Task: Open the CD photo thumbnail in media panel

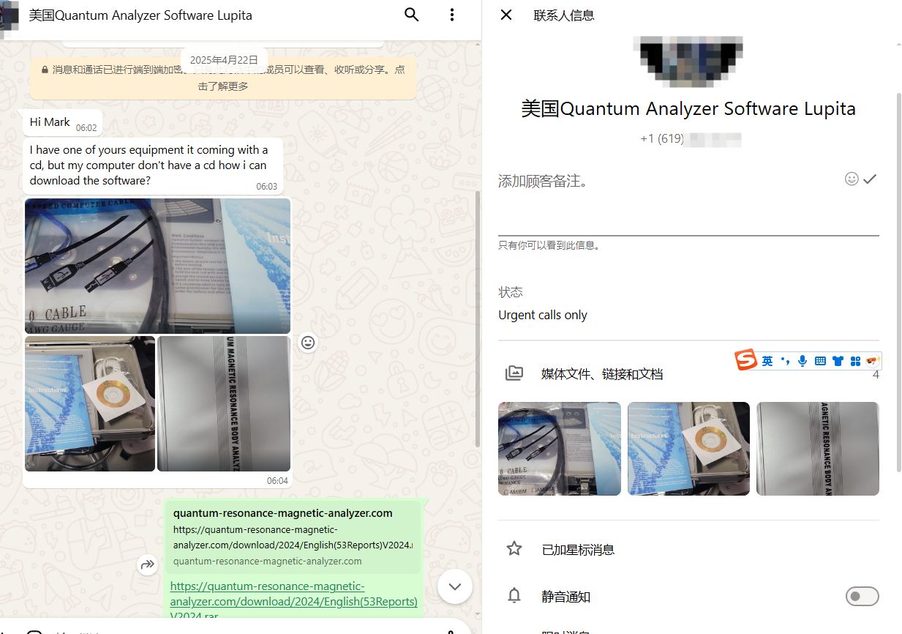Action: coord(688,449)
